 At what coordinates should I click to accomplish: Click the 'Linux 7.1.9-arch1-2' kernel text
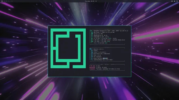(100, 52)
